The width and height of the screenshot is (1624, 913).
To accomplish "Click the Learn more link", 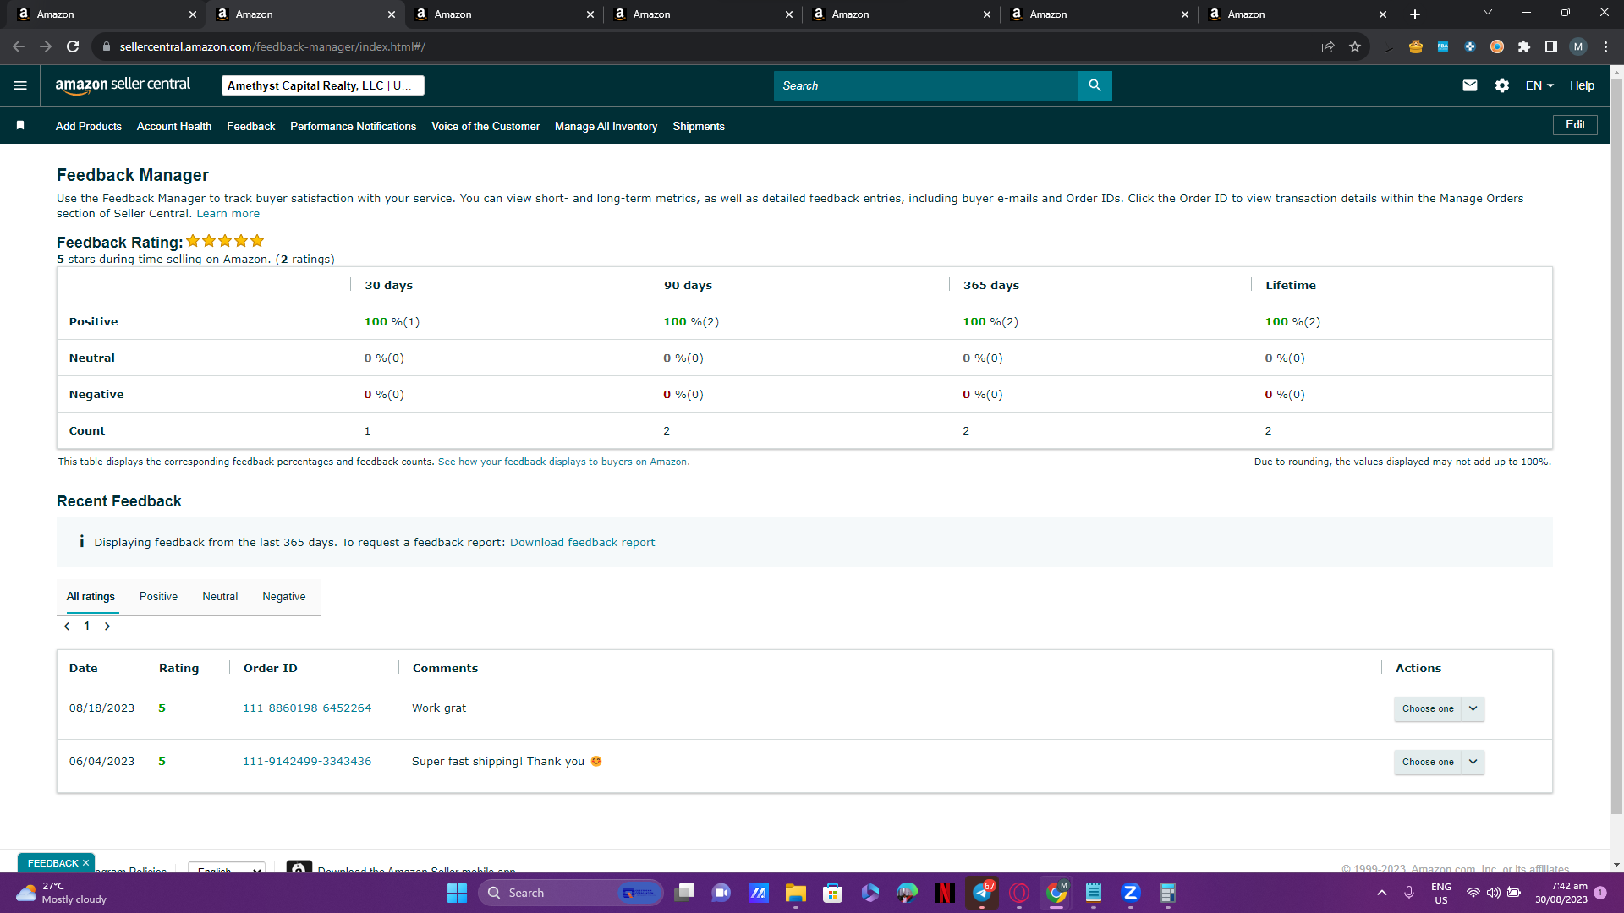I will [x=228, y=214].
